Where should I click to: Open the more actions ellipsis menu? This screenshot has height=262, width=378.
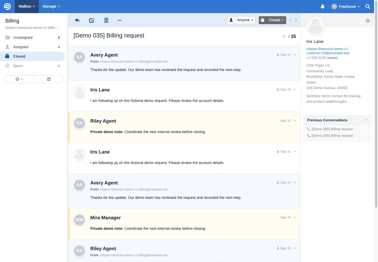click(119, 20)
